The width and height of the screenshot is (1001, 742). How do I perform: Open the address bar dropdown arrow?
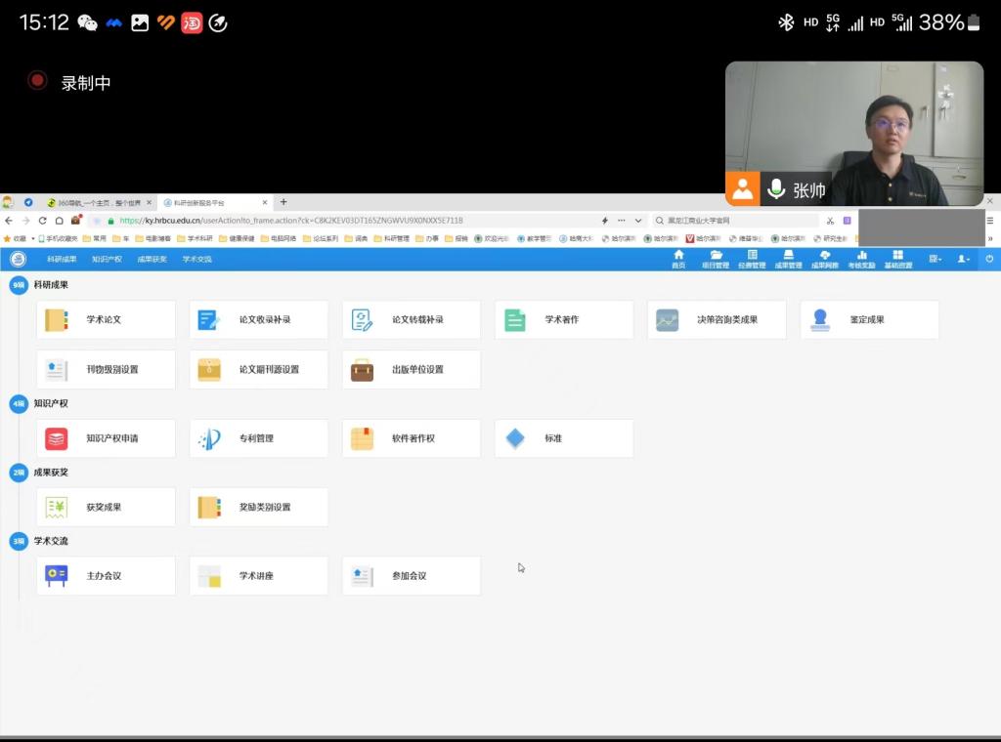638,221
